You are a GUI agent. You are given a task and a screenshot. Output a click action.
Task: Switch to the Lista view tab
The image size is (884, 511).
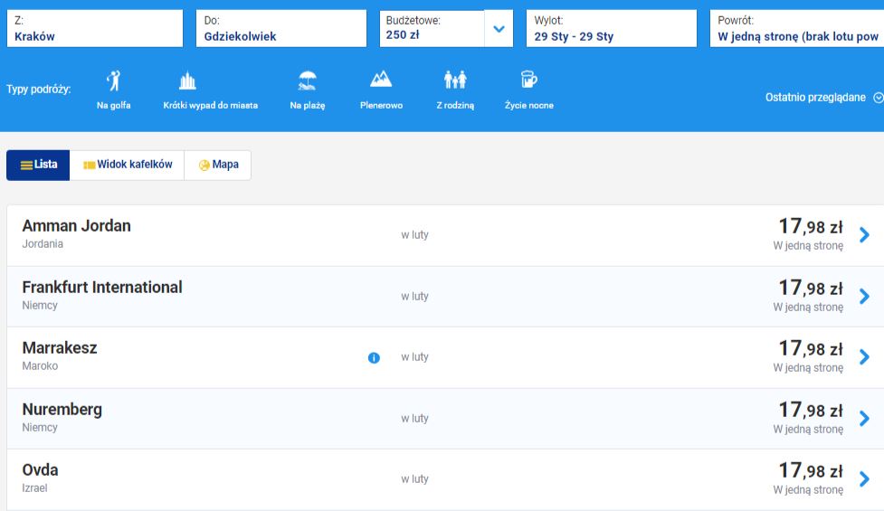[x=38, y=166]
